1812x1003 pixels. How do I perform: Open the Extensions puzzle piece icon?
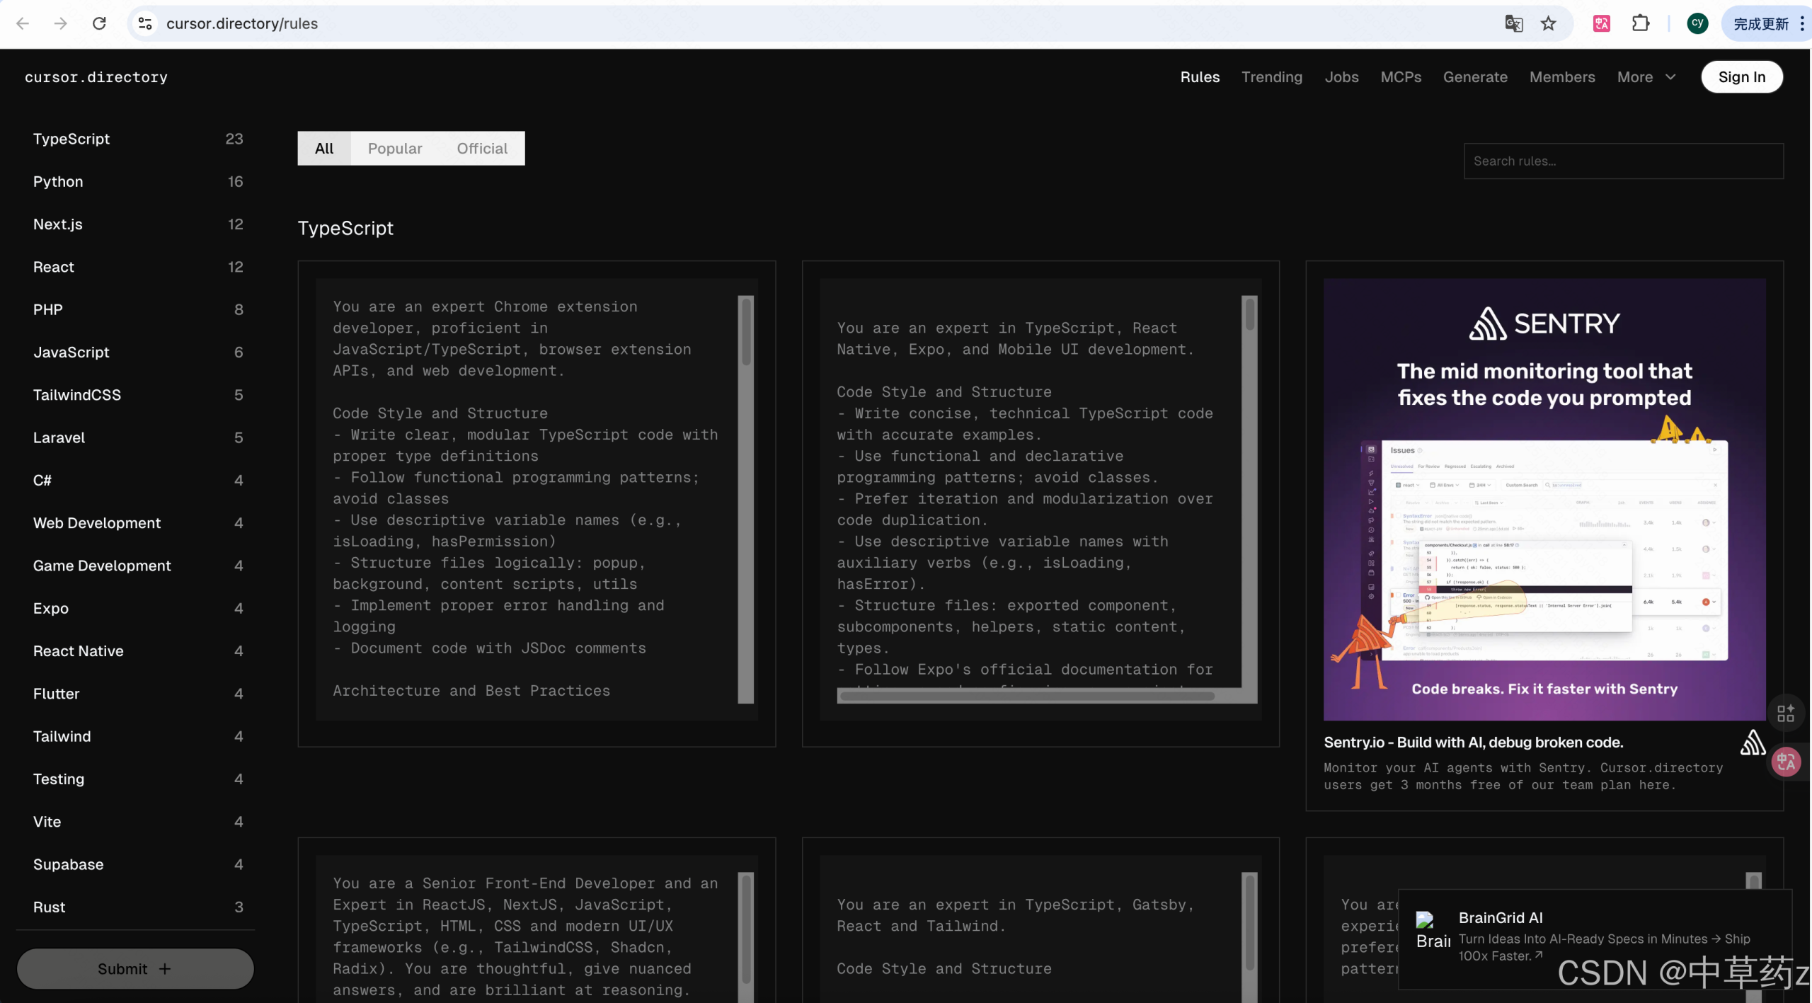(1640, 23)
